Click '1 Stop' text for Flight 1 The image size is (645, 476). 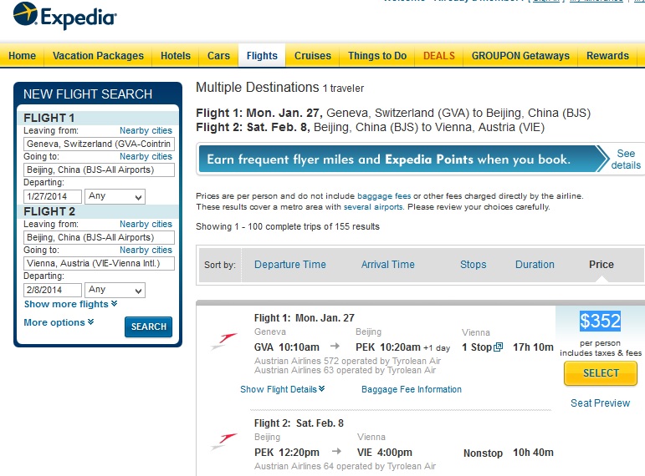pos(477,347)
